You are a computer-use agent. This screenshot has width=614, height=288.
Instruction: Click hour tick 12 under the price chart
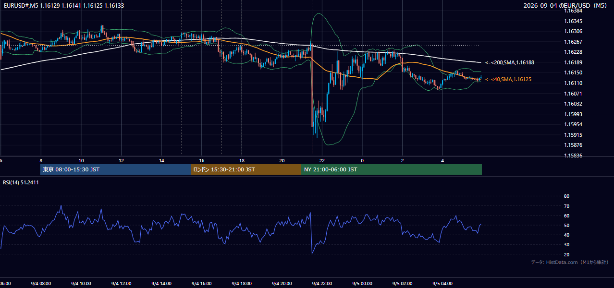tap(121, 160)
